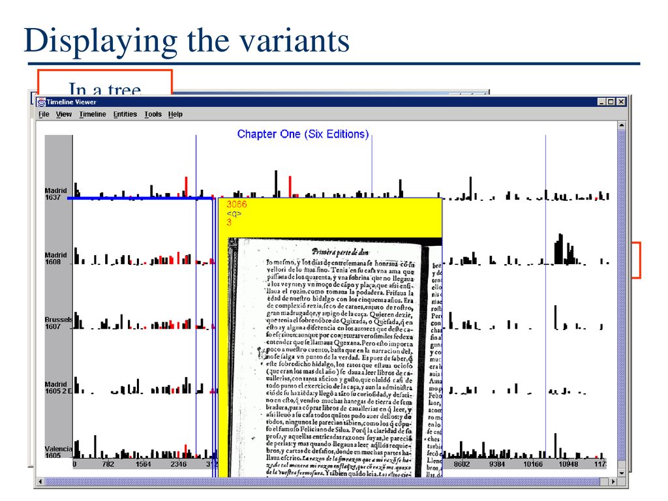Click the <q> tag text in popup
This screenshot has height=501, width=668.
[x=234, y=213]
